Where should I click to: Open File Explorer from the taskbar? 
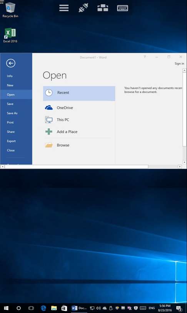[54, 308]
